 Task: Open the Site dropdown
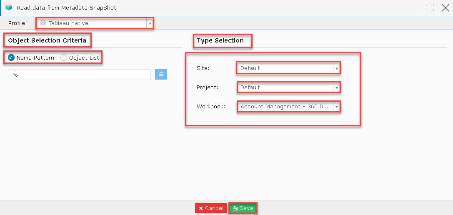point(288,68)
